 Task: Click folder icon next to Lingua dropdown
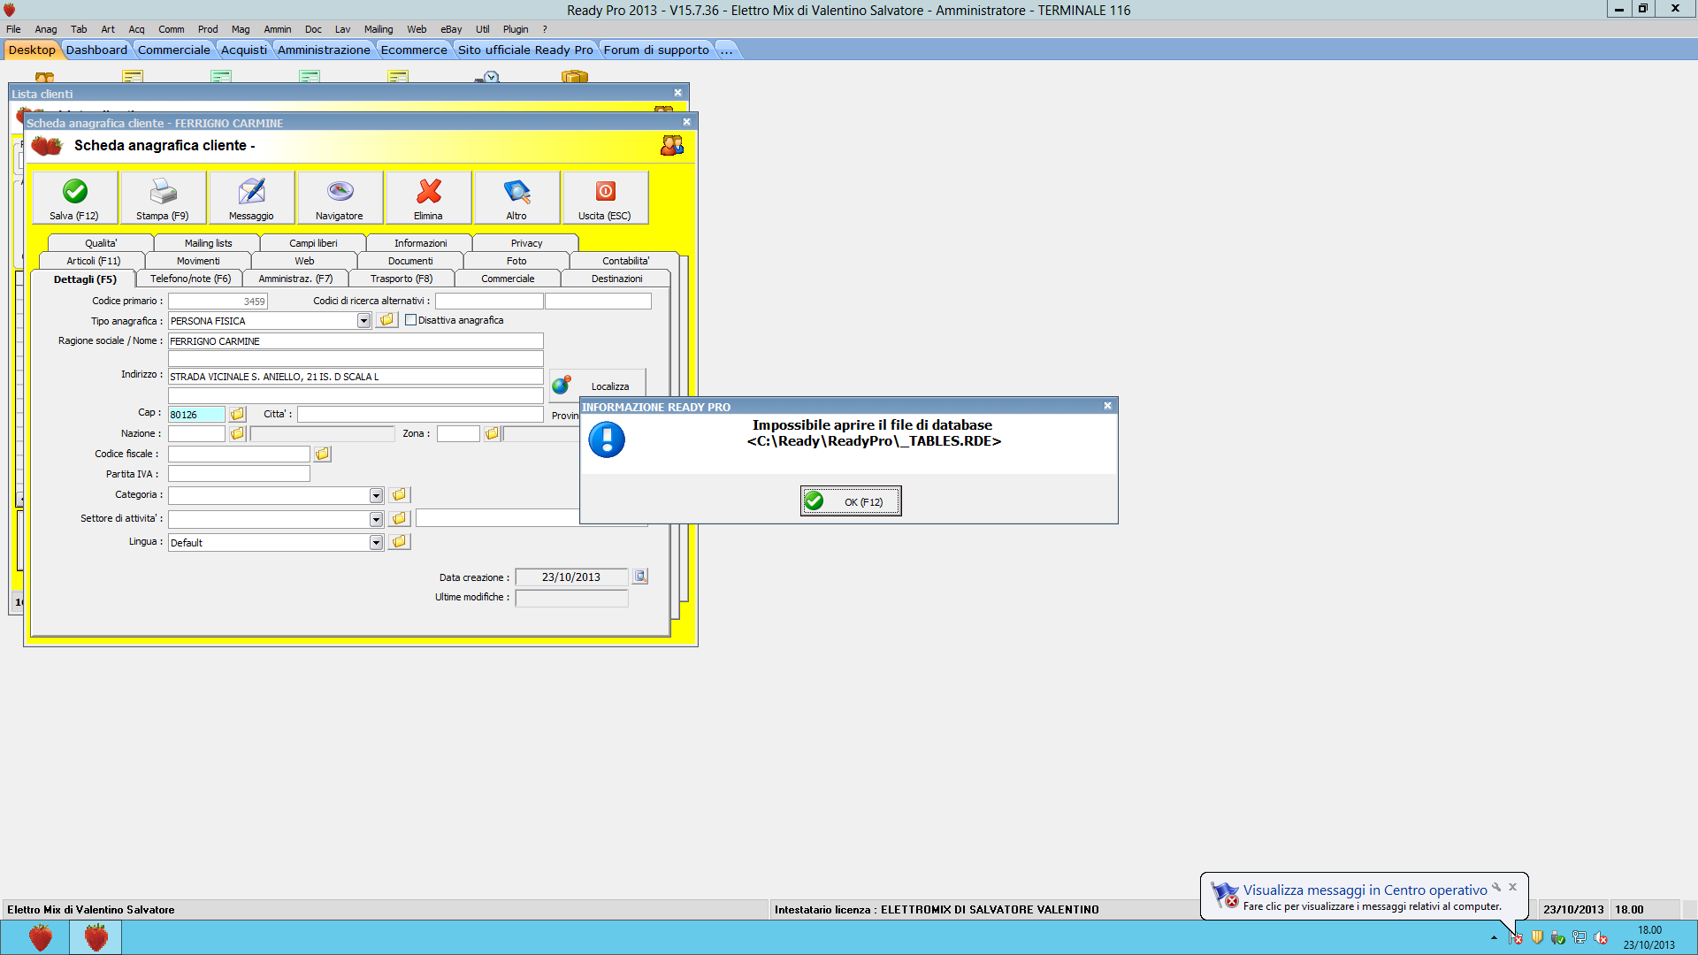(399, 541)
